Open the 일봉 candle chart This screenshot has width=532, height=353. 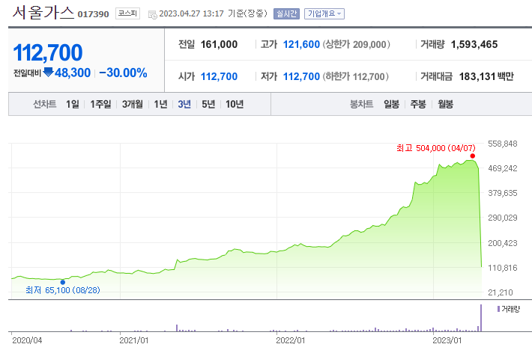tap(391, 104)
